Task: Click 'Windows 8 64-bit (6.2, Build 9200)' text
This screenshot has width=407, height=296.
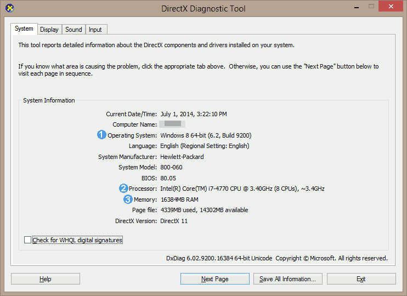Action: tap(206, 135)
